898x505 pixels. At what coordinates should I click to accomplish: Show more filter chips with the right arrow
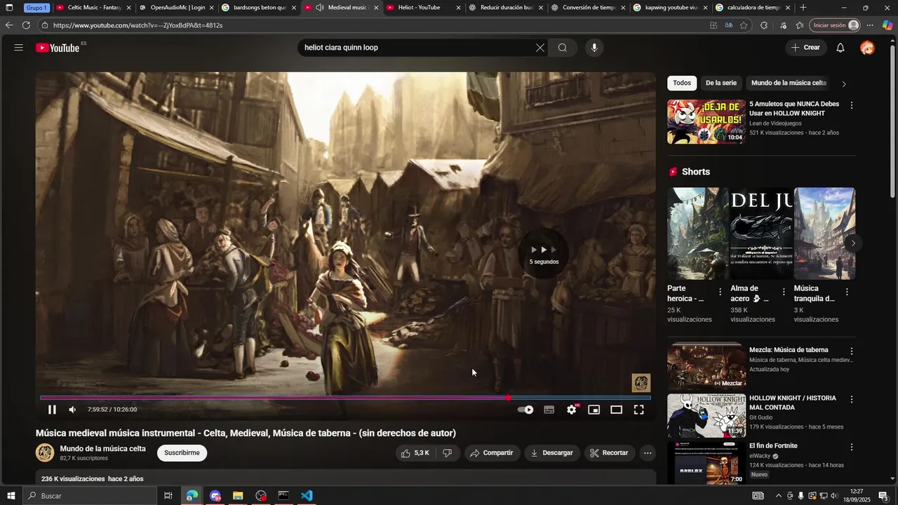(x=844, y=83)
